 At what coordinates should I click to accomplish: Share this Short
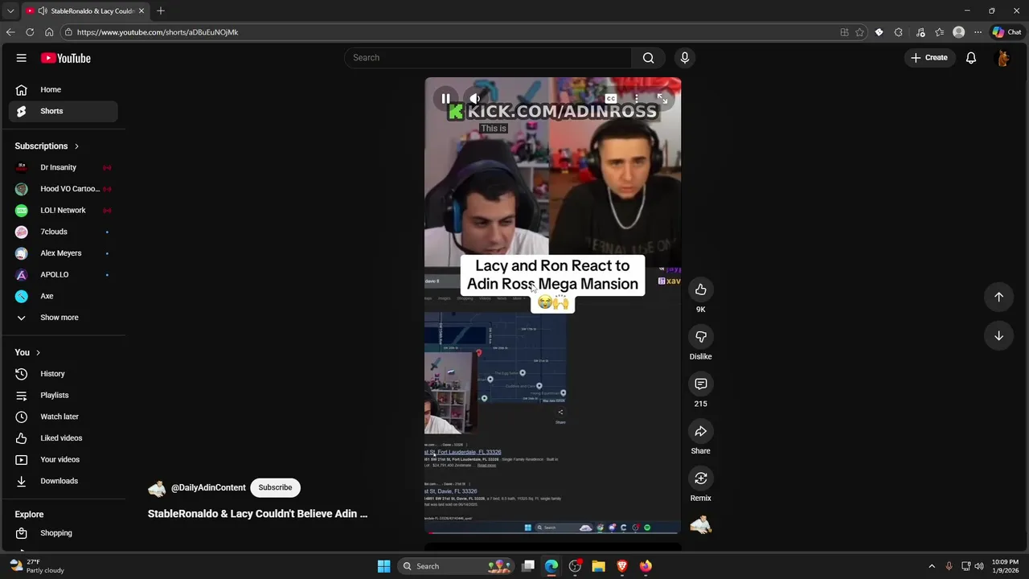pos(701,432)
